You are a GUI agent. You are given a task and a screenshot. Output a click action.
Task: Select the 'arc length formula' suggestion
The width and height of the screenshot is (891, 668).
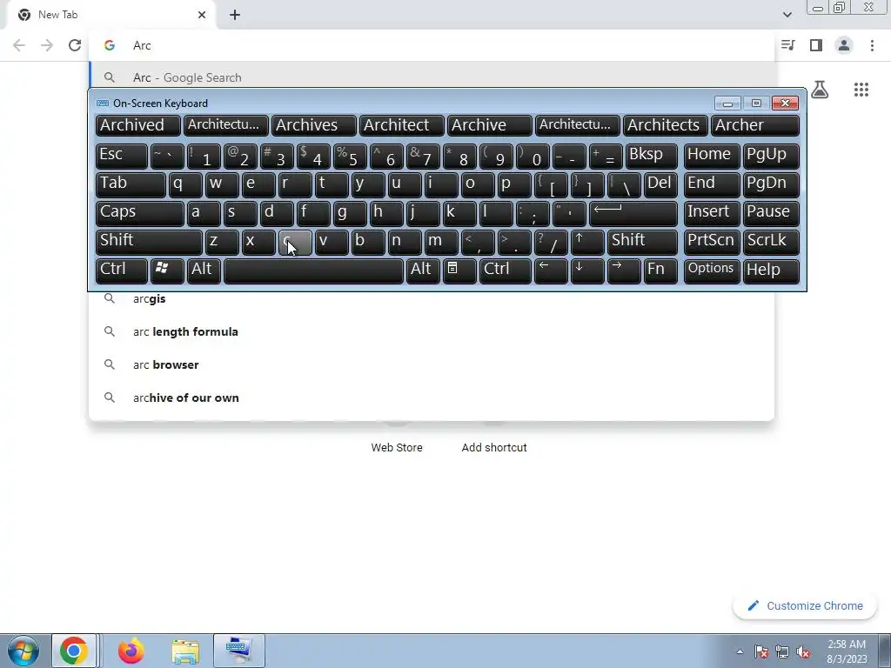(x=432, y=331)
